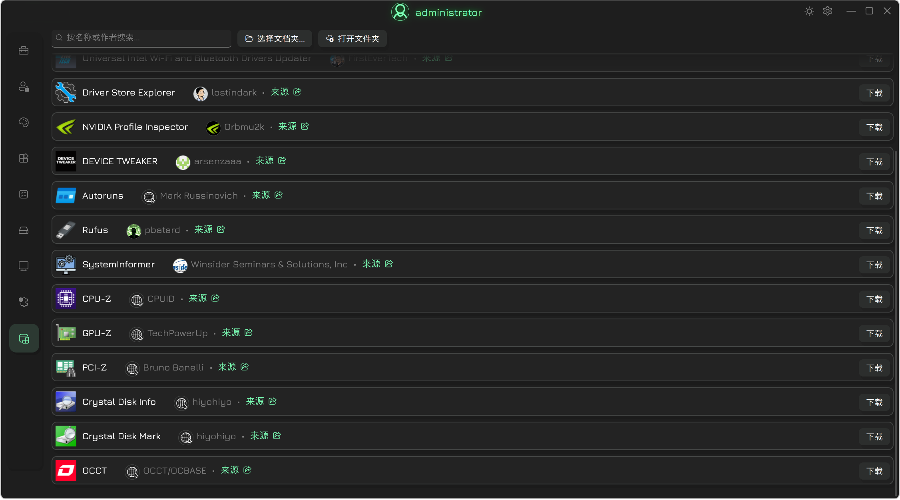900x500 pixels.
Task: Download Driver Store Explorer with 下载
Action: (x=874, y=93)
